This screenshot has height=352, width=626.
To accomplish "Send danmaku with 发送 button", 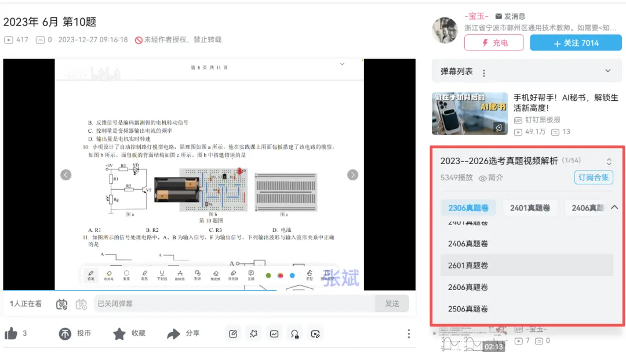I will coord(392,304).
